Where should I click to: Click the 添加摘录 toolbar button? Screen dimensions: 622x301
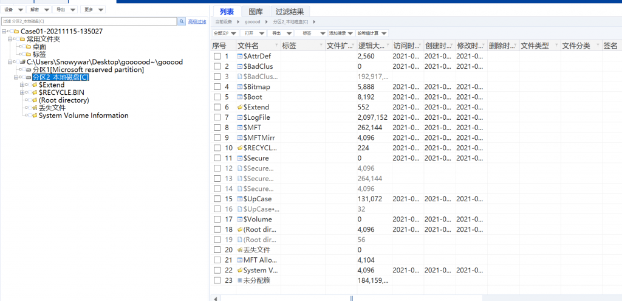(x=340, y=33)
